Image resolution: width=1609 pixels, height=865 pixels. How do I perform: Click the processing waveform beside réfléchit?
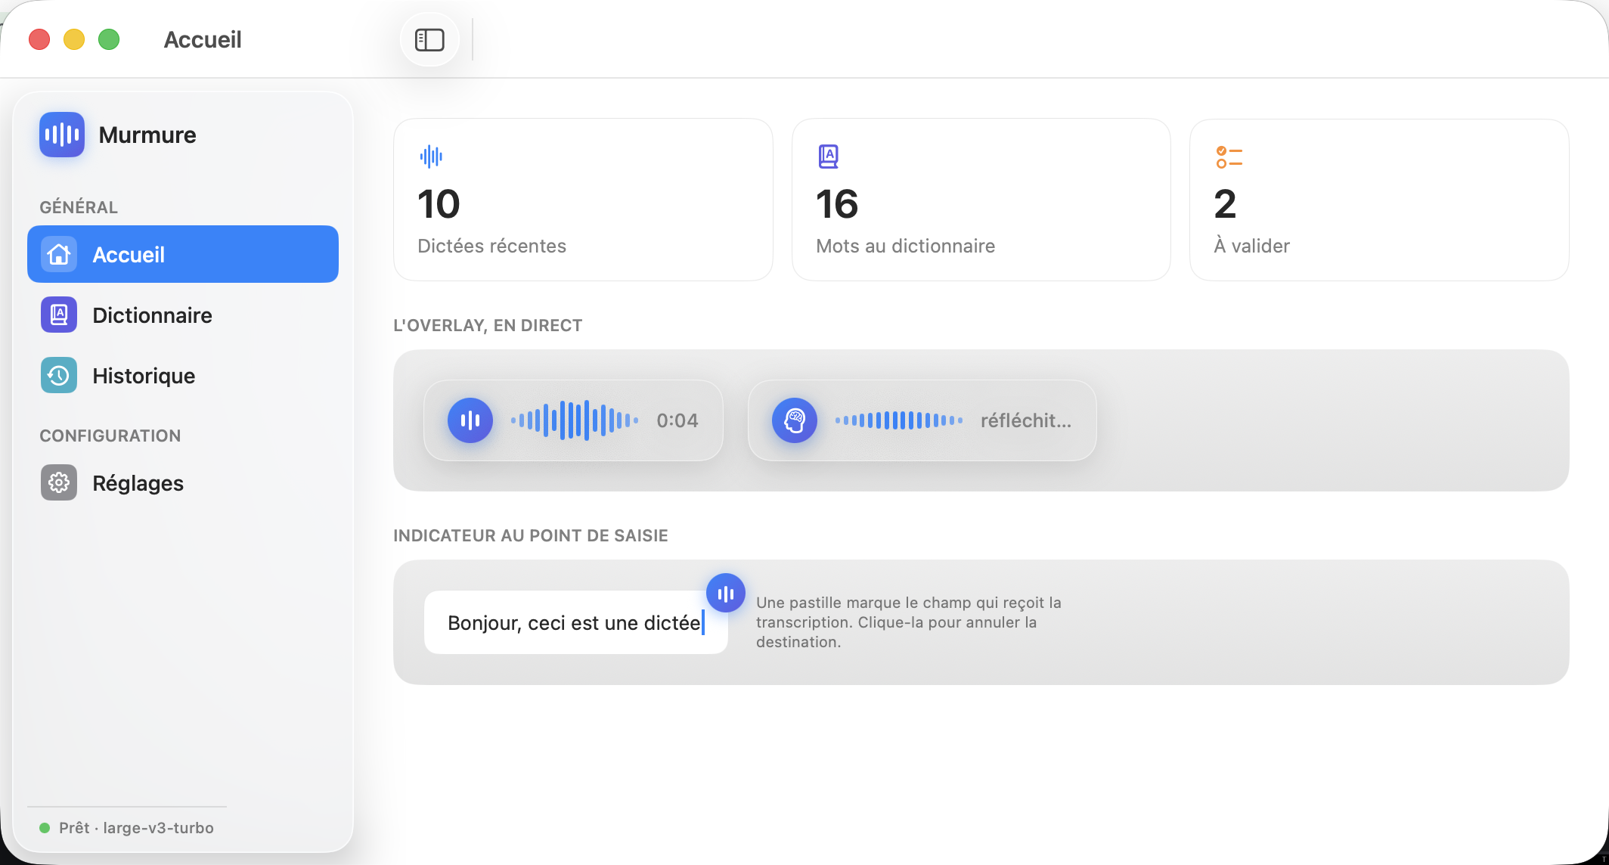point(899,420)
